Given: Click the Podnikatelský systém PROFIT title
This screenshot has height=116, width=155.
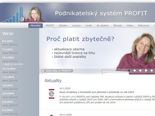Looking at the screenshot, I should pos(101,13).
